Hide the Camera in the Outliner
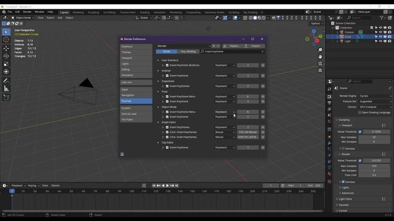Viewport: 394px width, 221px height. pos(380,33)
